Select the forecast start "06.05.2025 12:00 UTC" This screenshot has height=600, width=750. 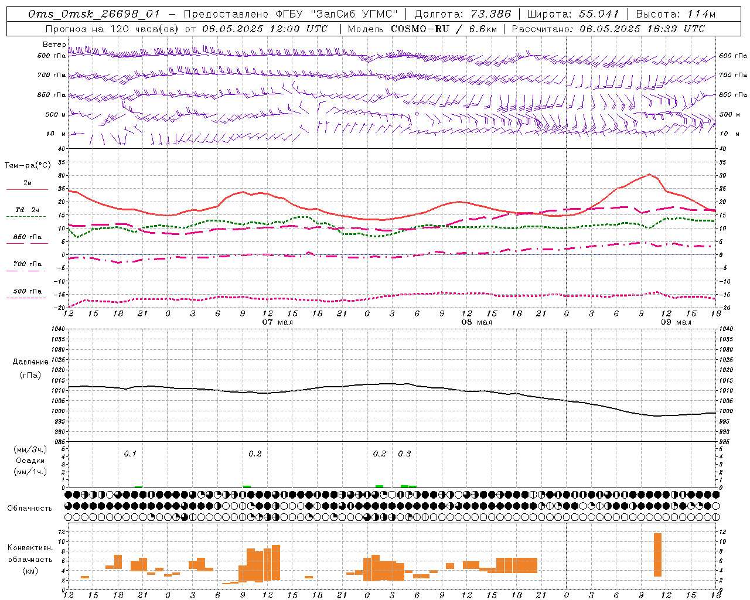click(265, 29)
